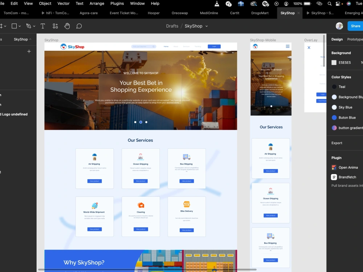Click the user avatar in toolbar

339,26
